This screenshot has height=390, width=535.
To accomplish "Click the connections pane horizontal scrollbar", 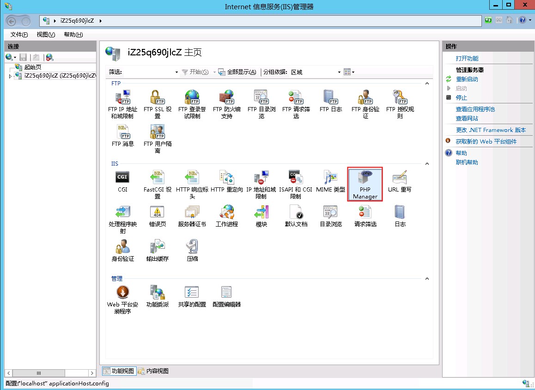I will (50, 373).
